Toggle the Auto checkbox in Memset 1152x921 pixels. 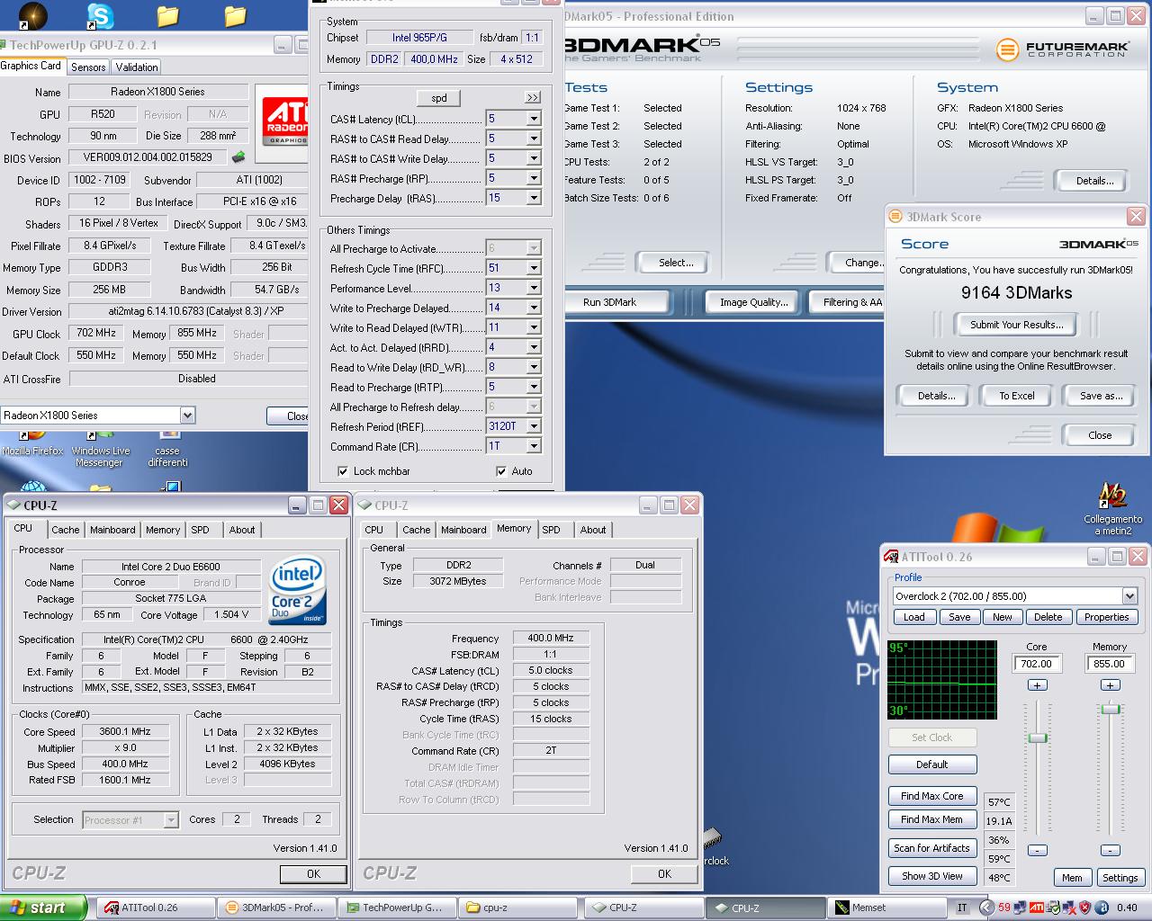pyautogui.click(x=501, y=471)
